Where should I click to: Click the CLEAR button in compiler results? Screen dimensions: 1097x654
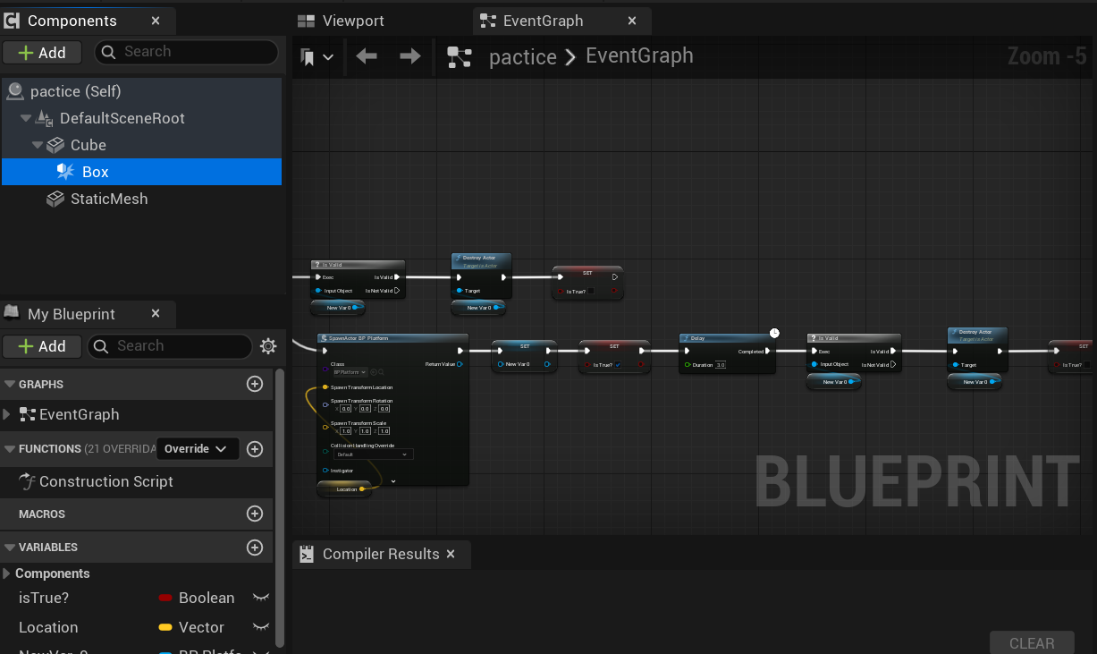(1032, 643)
